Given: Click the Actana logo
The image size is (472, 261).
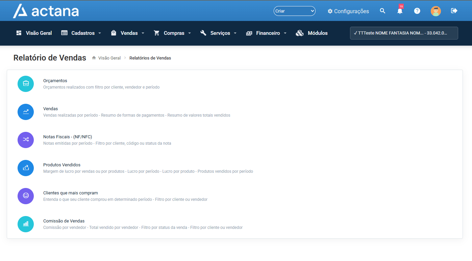Looking at the screenshot, I should (x=46, y=11).
